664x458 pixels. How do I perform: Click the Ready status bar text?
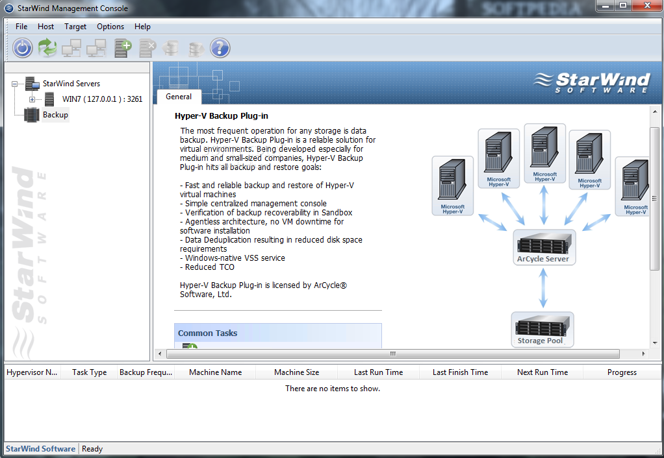click(x=92, y=449)
